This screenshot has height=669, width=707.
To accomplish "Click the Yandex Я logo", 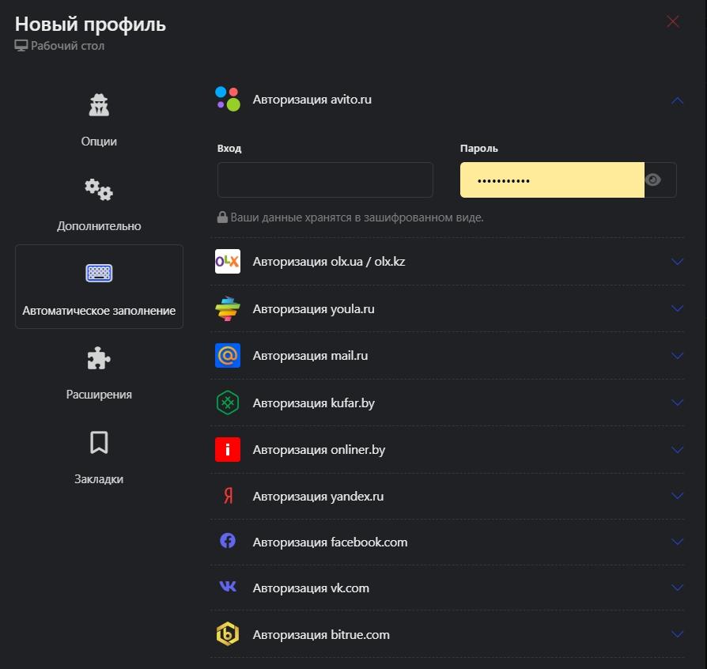I will point(229,496).
